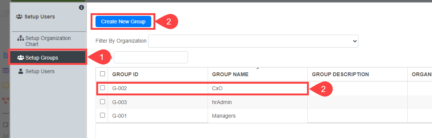Focus the search field above the table

151,57
